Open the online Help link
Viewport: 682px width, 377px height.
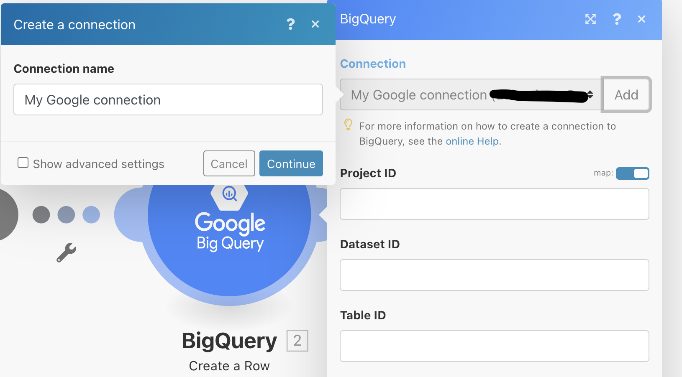[472, 141]
